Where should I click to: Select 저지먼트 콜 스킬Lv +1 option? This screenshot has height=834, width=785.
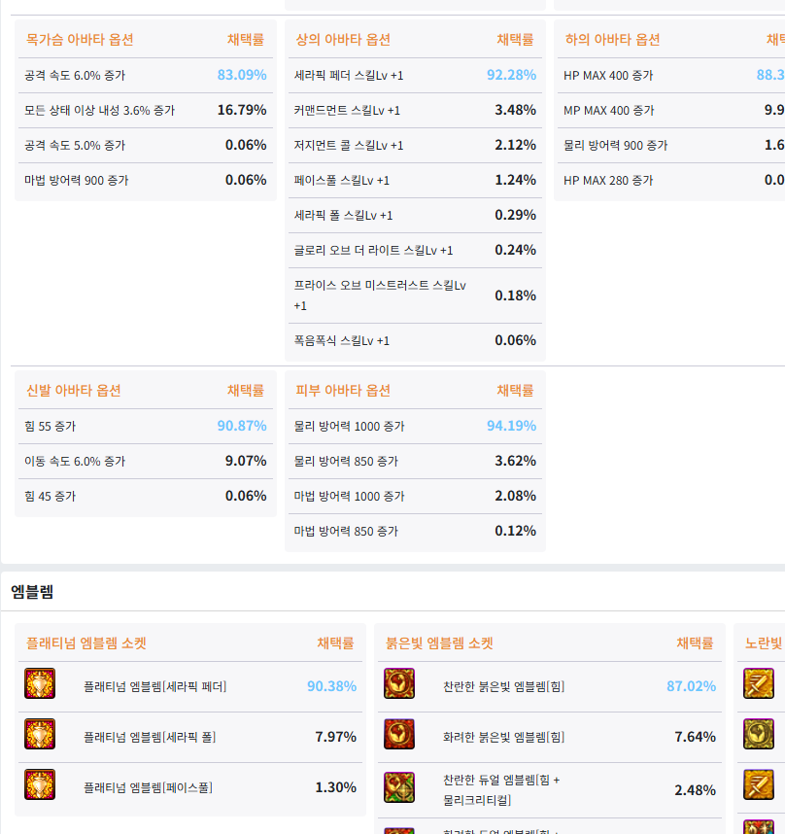coord(349,146)
